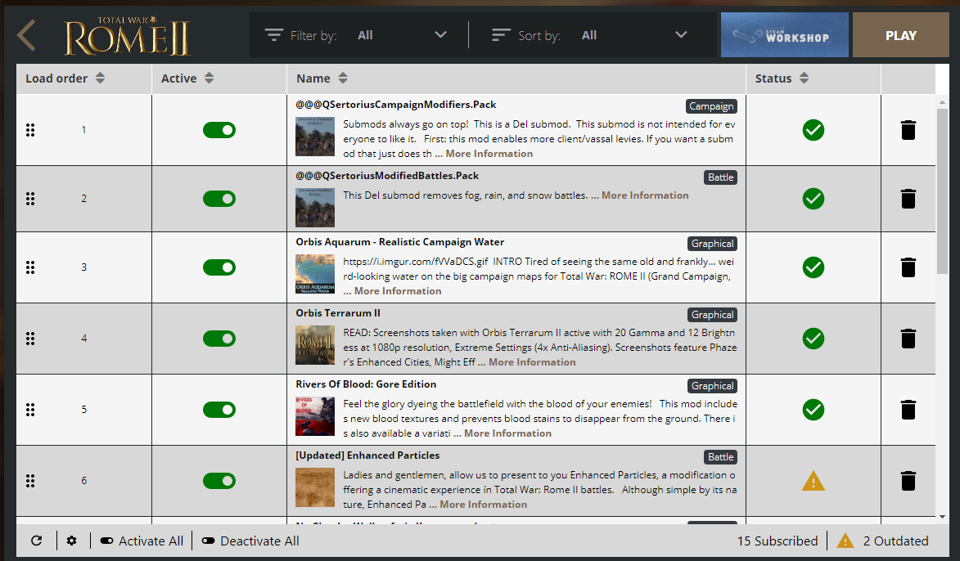Click the Battle tag on QSertoriusModifiedBattles

720,177
